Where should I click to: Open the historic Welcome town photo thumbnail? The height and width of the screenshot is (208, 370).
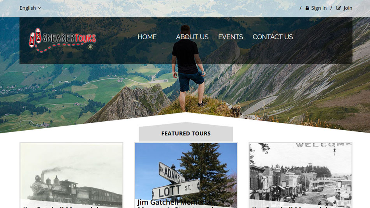coord(301,175)
